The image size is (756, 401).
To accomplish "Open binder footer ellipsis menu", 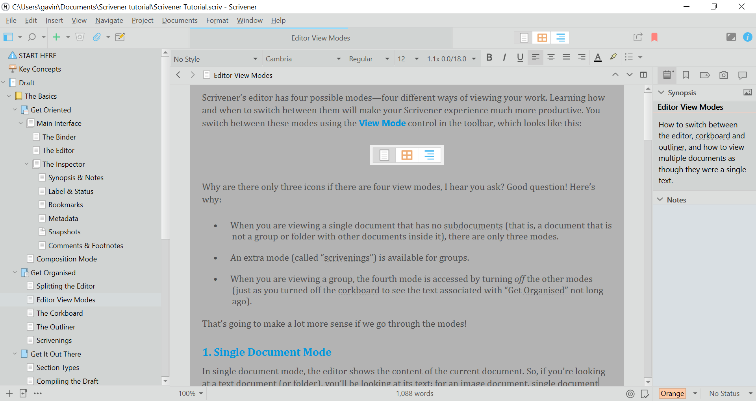I will tap(38, 393).
